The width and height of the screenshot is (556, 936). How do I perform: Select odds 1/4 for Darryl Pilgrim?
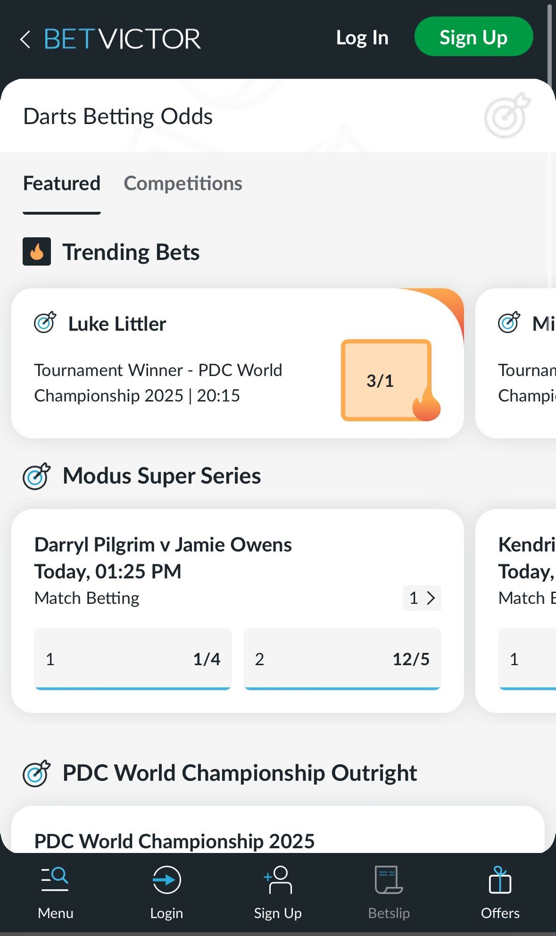133,658
